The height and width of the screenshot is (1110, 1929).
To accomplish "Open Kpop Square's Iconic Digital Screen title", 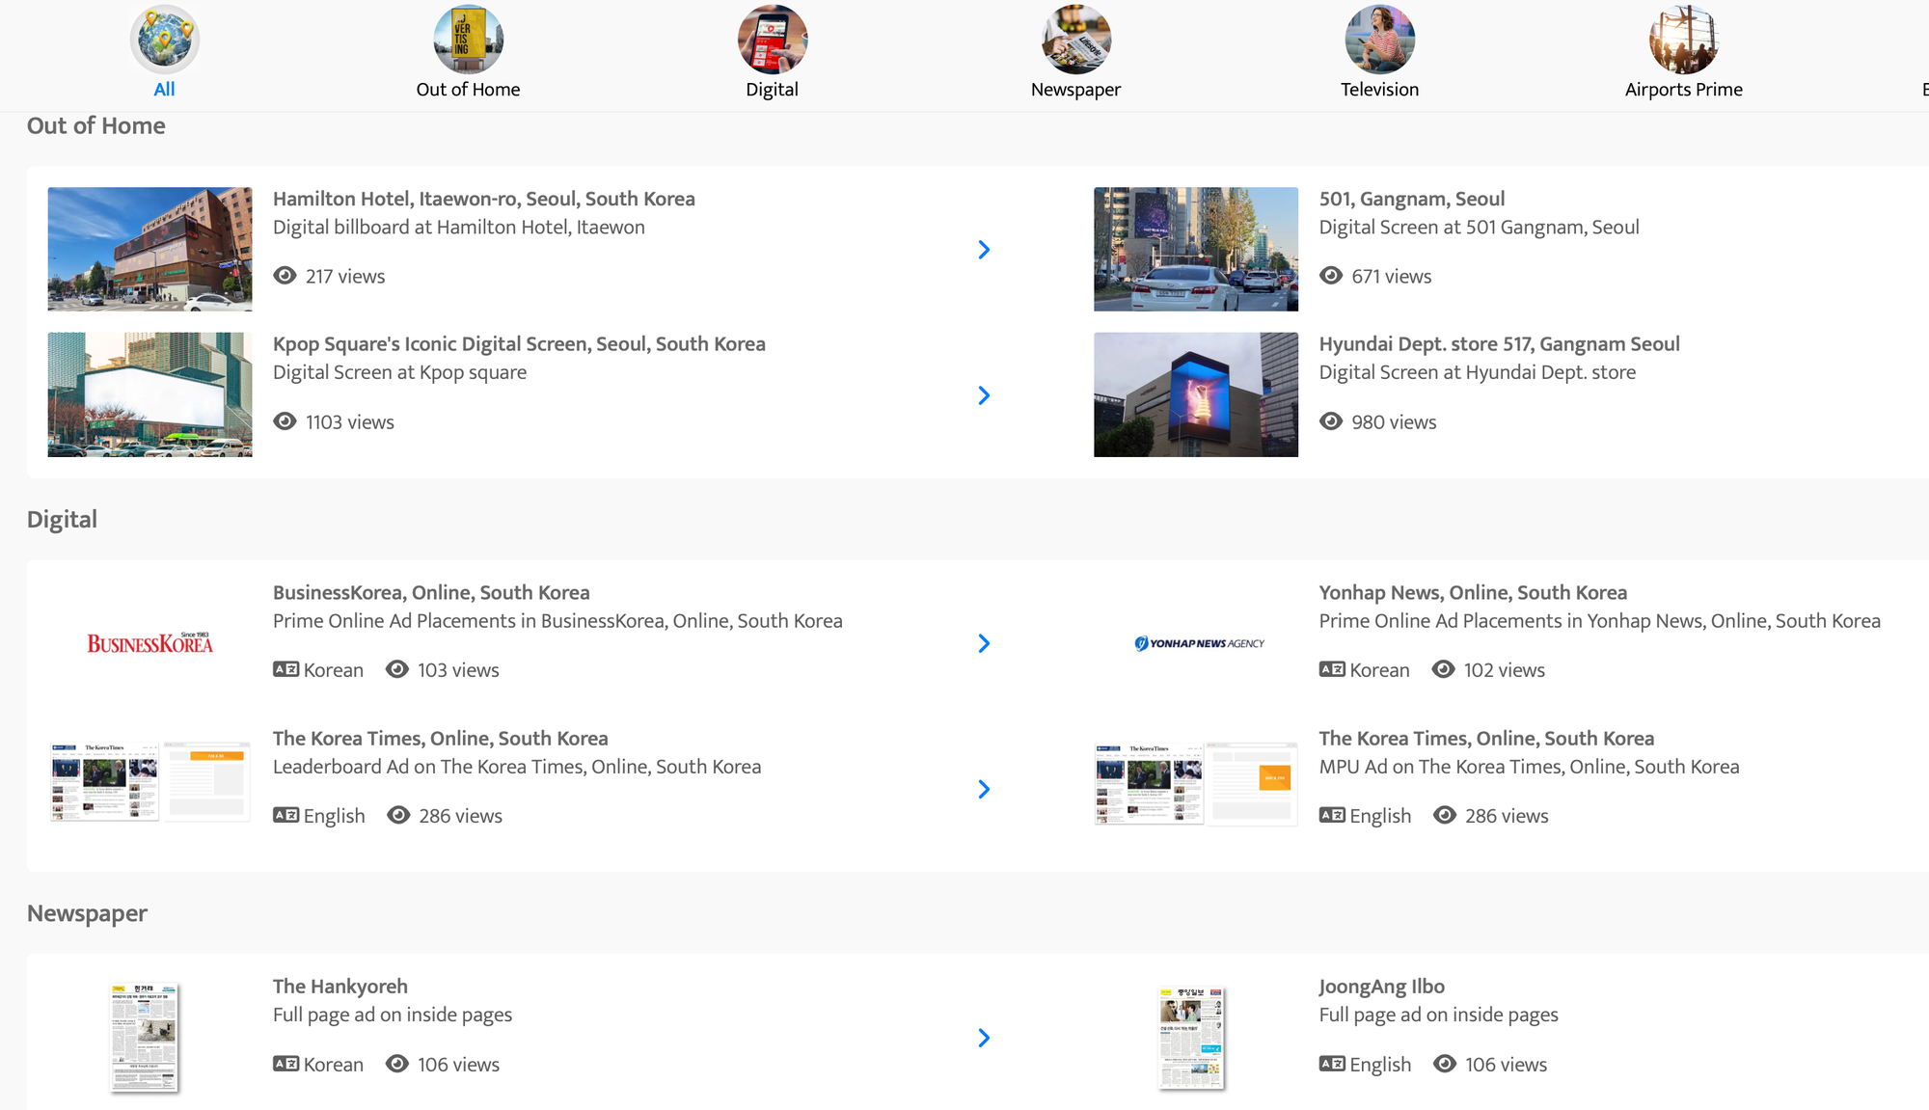I will tap(519, 344).
